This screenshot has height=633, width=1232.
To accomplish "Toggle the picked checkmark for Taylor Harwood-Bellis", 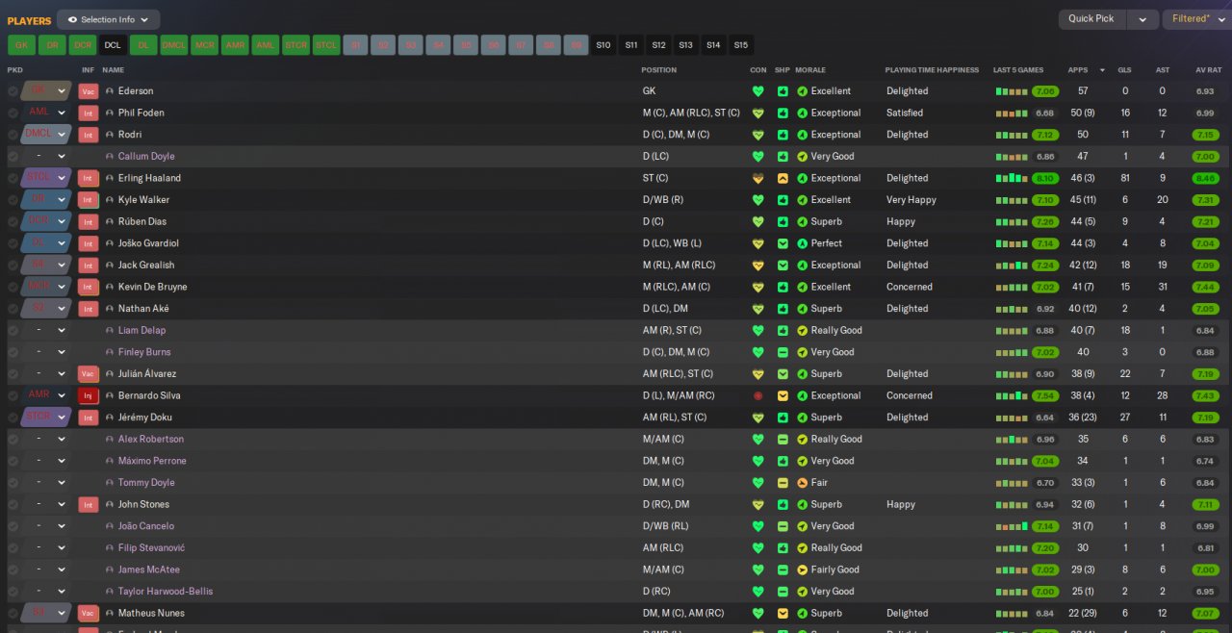I will click(x=13, y=592).
